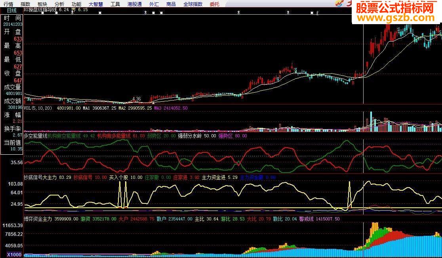This screenshot has width=442, height=258.
Task: Click the 时间 label in the info panel
Action: click(x=12, y=18)
